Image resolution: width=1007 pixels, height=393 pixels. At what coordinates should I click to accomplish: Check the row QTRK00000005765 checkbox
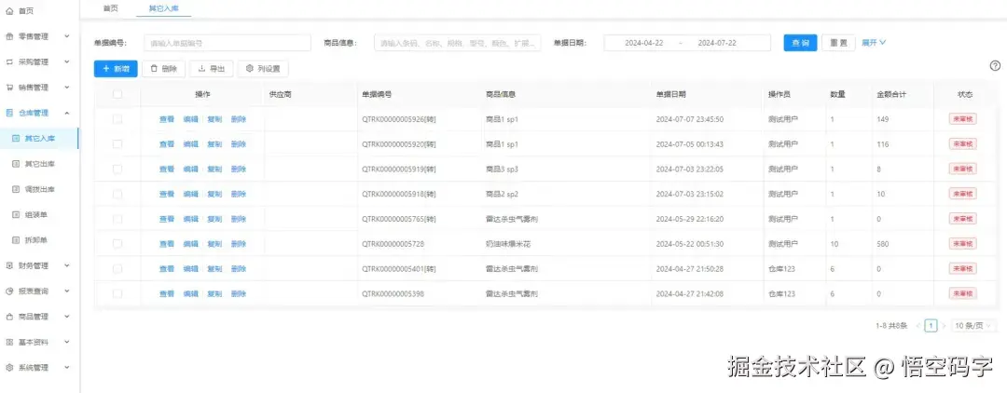[x=117, y=219]
